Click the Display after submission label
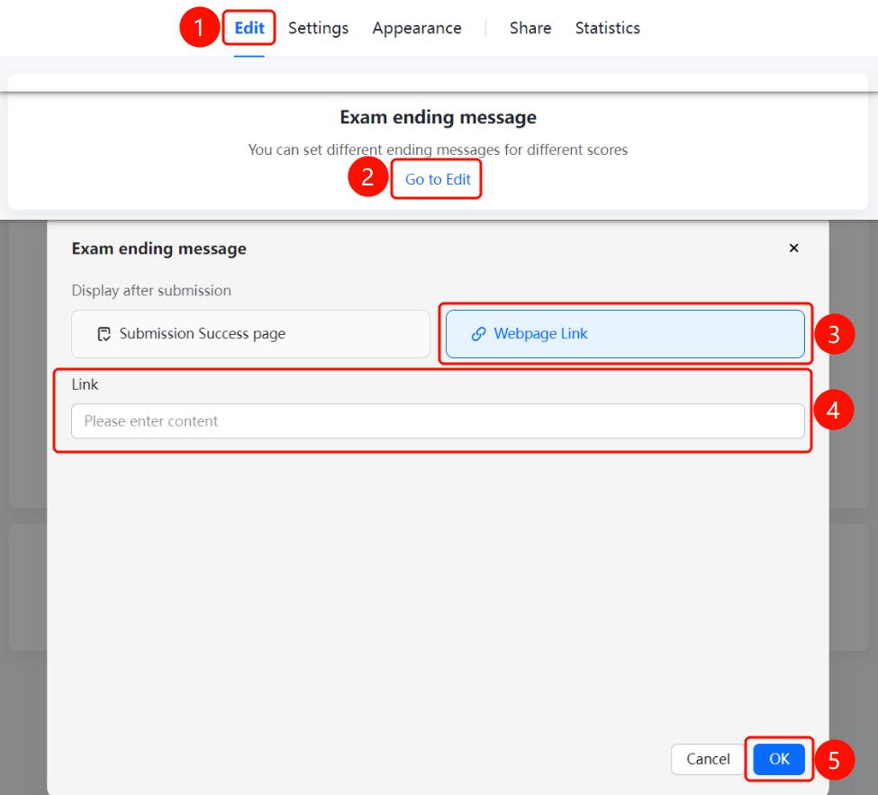This screenshot has width=878, height=795. tap(151, 291)
